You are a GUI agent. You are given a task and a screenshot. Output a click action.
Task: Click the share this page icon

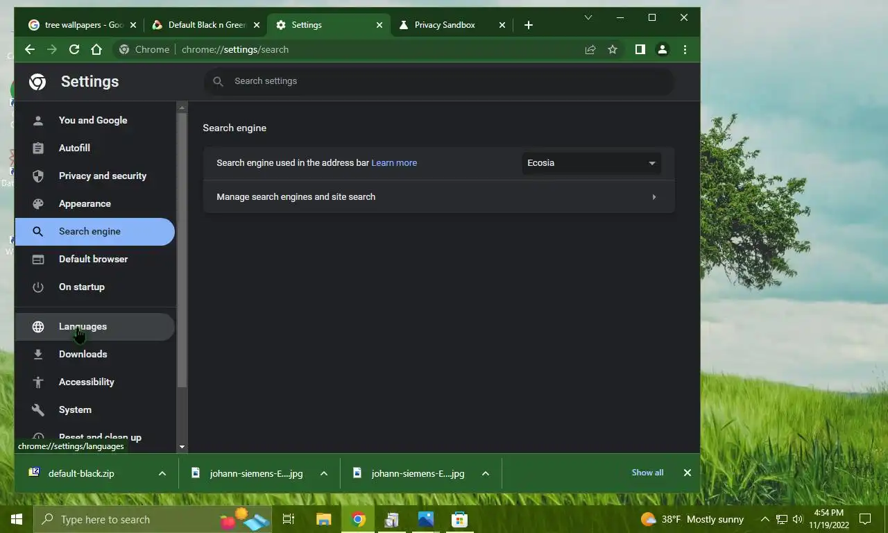click(x=590, y=49)
